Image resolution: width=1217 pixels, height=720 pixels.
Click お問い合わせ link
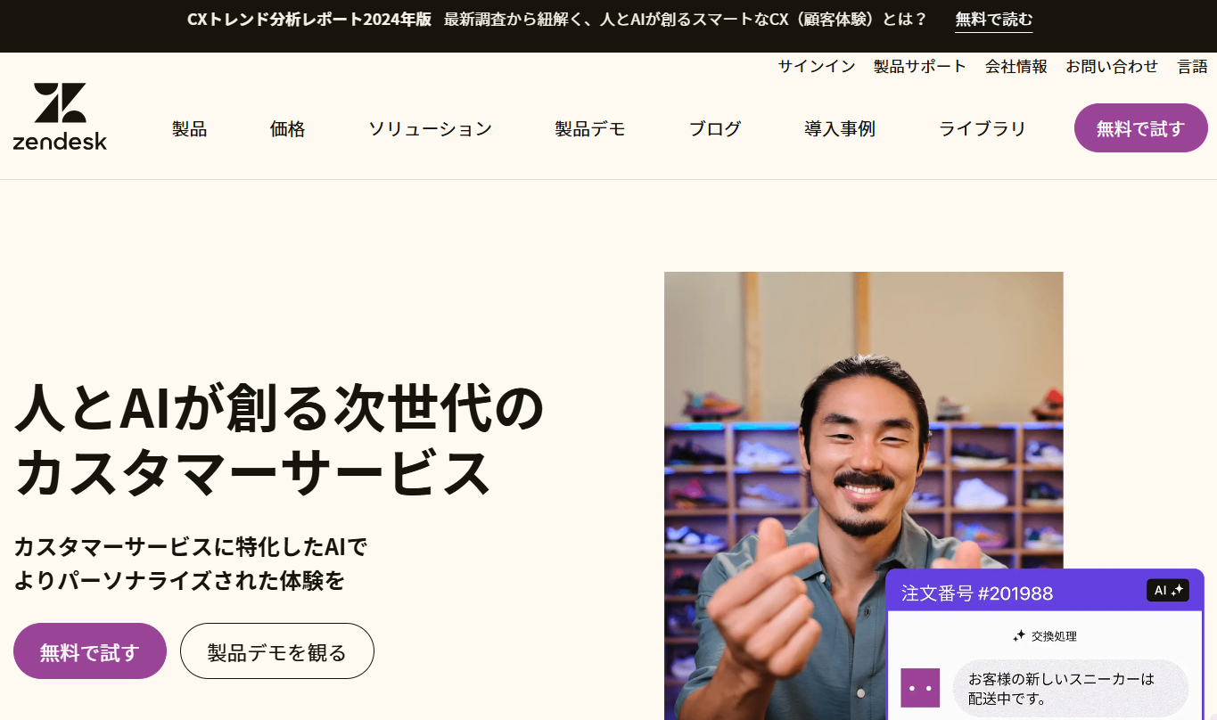pos(1113,66)
